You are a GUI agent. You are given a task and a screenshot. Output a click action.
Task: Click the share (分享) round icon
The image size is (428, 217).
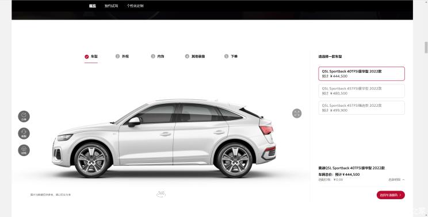pyautogui.click(x=24, y=117)
